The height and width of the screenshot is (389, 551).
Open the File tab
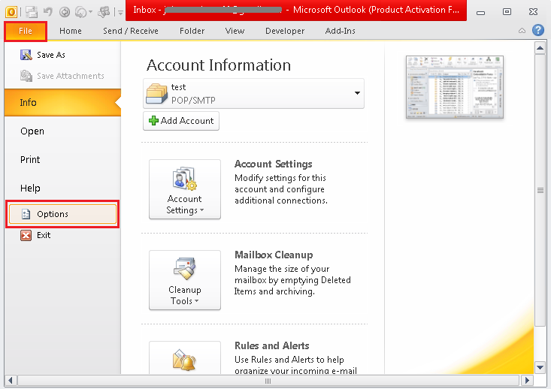26,31
